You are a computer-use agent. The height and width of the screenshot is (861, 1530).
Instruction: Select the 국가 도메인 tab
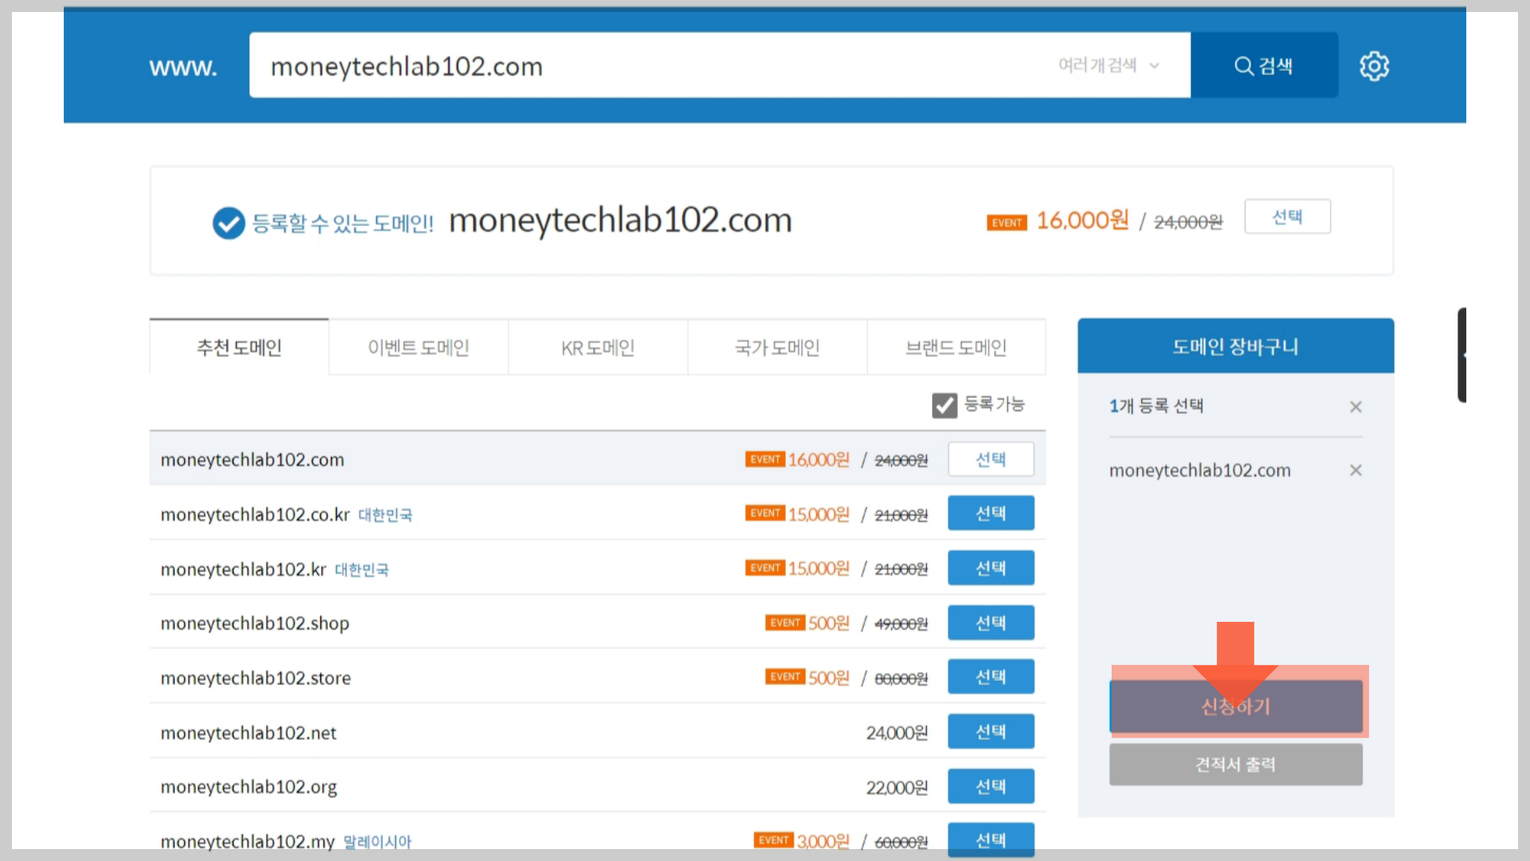(777, 348)
